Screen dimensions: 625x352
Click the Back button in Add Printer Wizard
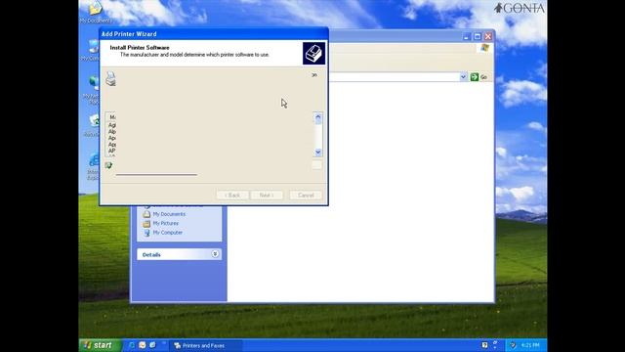pos(232,196)
